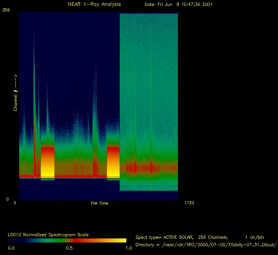The width and height of the screenshot is (278, 255).
Task: Pick the green section of the color scale
Action: (44, 240)
